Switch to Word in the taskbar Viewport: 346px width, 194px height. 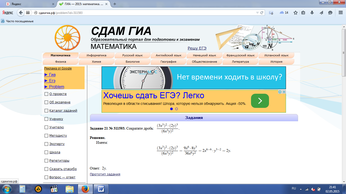(101, 189)
